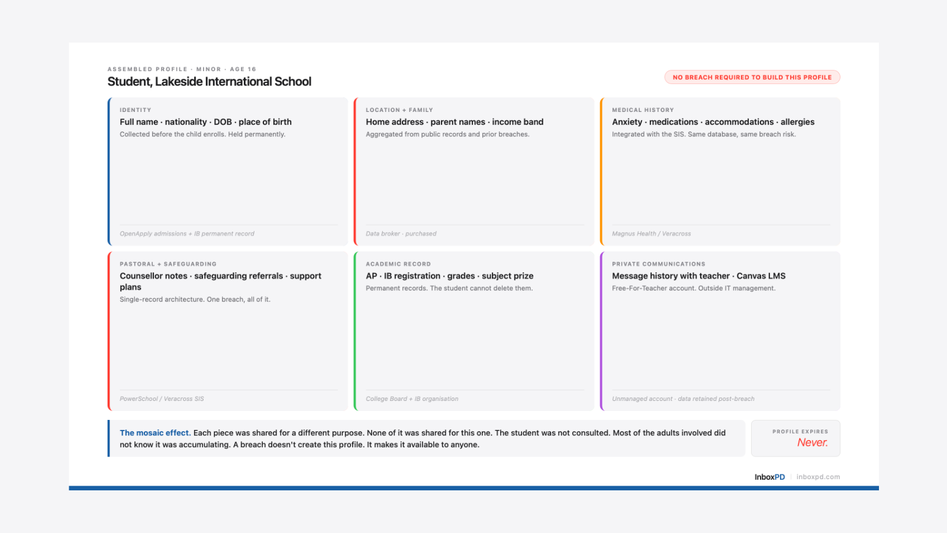Click the Student, Lakeside International School heading
The height and width of the screenshot is (533, 947).
[210, 82]
